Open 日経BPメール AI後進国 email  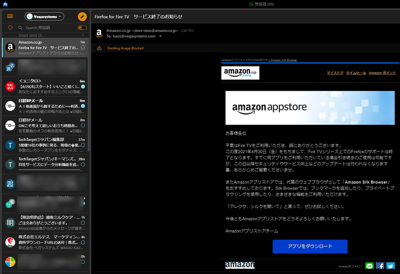[x=45, y=106]
